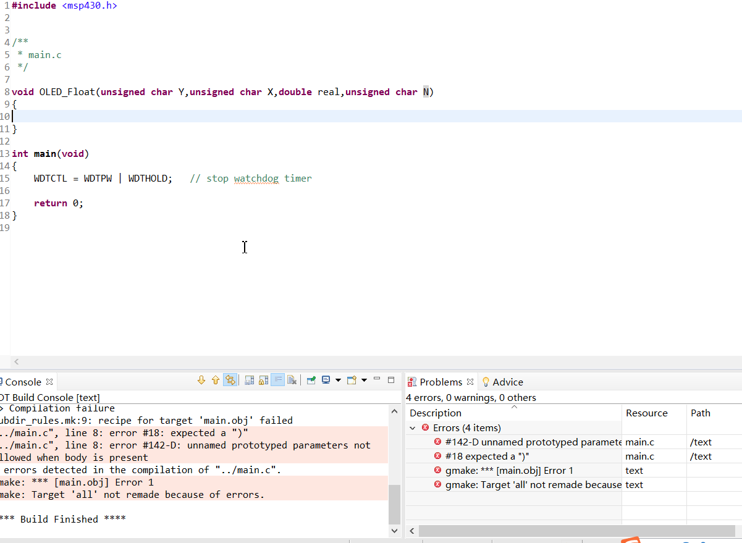Screen dimensions: 742x543
Task: Click "CDT Build Console [text]" title
Action: click(50, 398)
